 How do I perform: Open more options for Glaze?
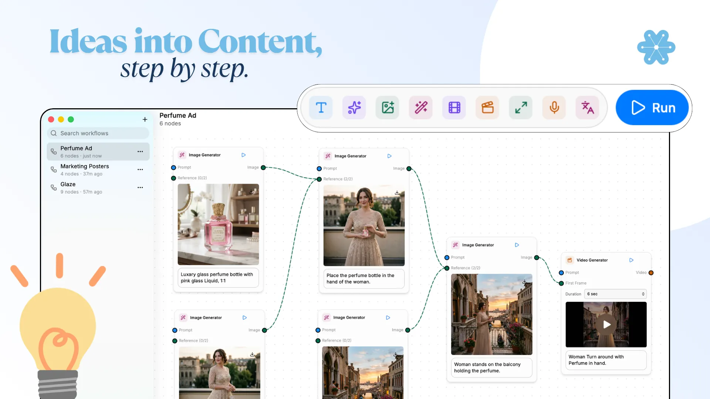coord(140,188)
